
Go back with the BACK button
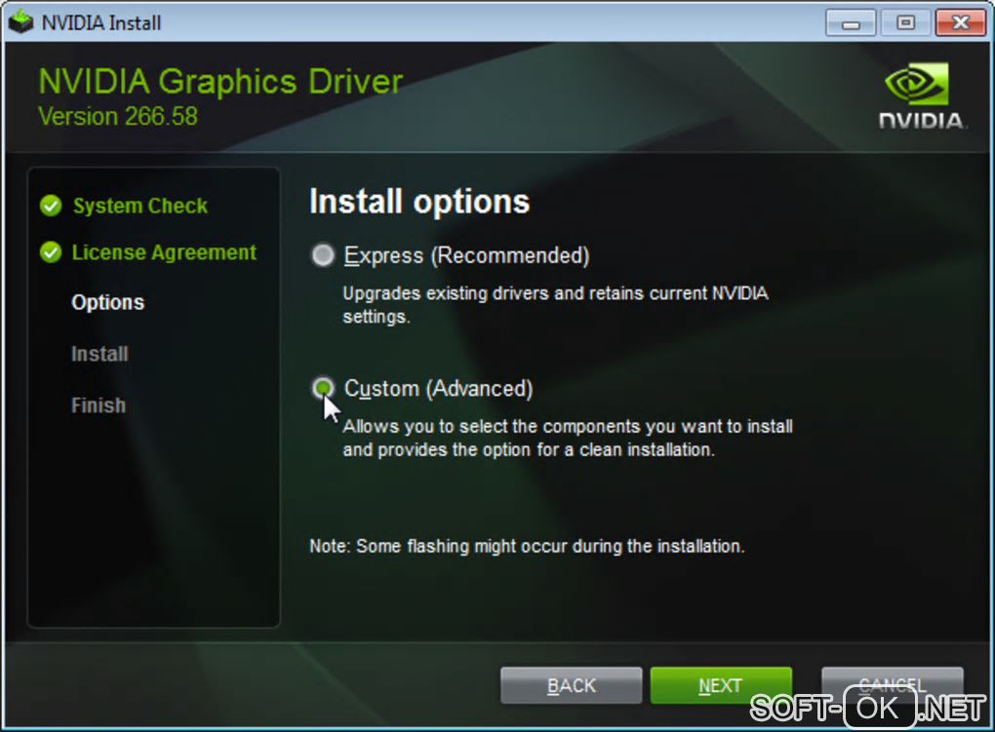coord(571,685)
